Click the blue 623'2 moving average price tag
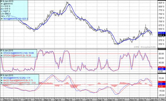The image size is (166, 101). pos(161,33)
